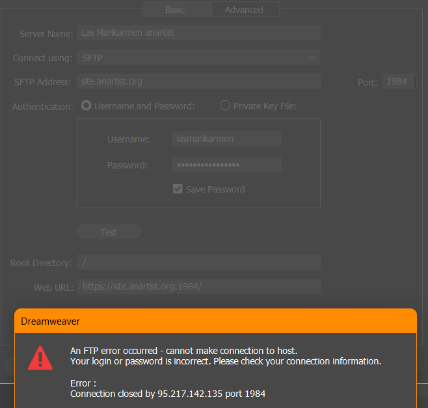The image size is (428, 408).
Task: Click the red warning triangle icon
Action: click(40, 358)
